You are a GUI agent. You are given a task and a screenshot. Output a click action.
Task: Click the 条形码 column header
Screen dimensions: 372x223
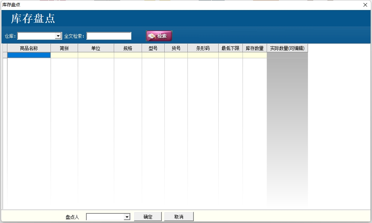[203, 48]
